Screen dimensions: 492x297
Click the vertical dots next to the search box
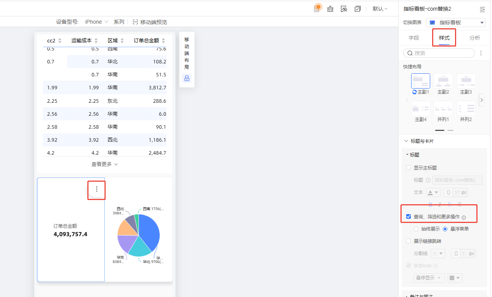click(481, 53)
